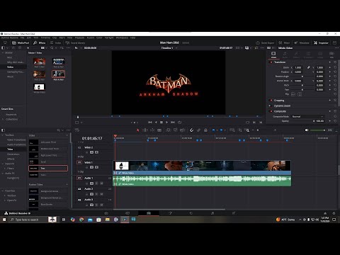Add keyframe for Zoom parameter
The image size is (340, 255).
pos(330,67)
